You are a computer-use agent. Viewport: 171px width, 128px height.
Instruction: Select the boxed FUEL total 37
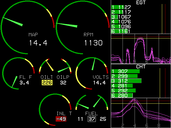point(92,119)
